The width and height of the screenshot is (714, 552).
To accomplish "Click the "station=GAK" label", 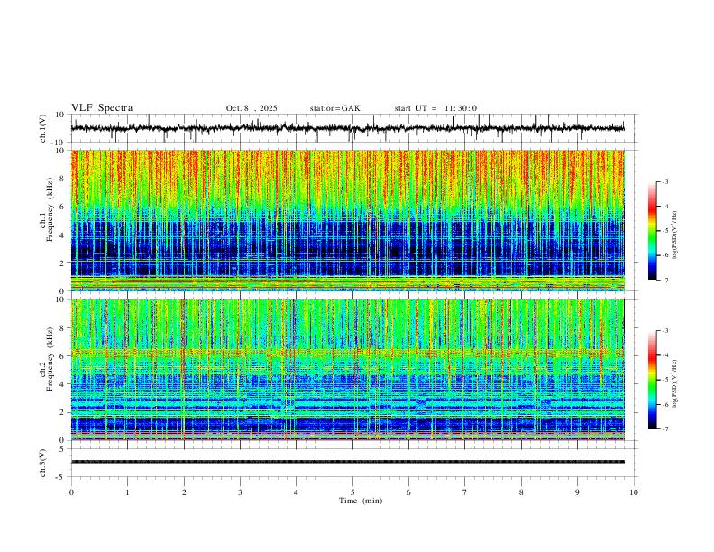I will click(334, 108).
